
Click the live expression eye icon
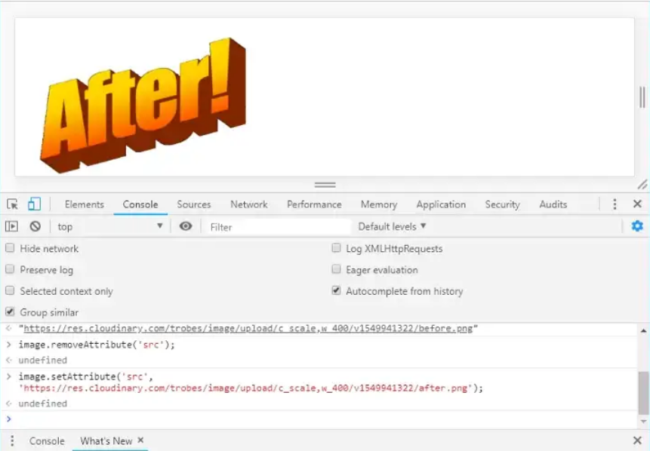click(x=186, y=226)
